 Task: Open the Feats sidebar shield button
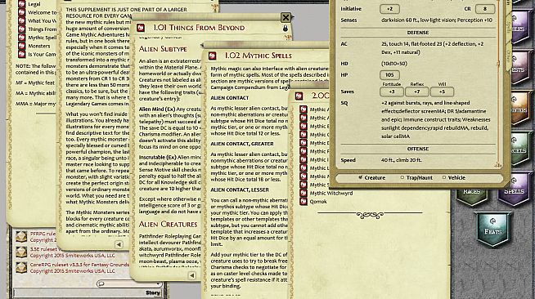(492, 229)
